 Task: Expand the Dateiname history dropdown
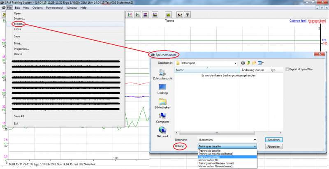255,140
